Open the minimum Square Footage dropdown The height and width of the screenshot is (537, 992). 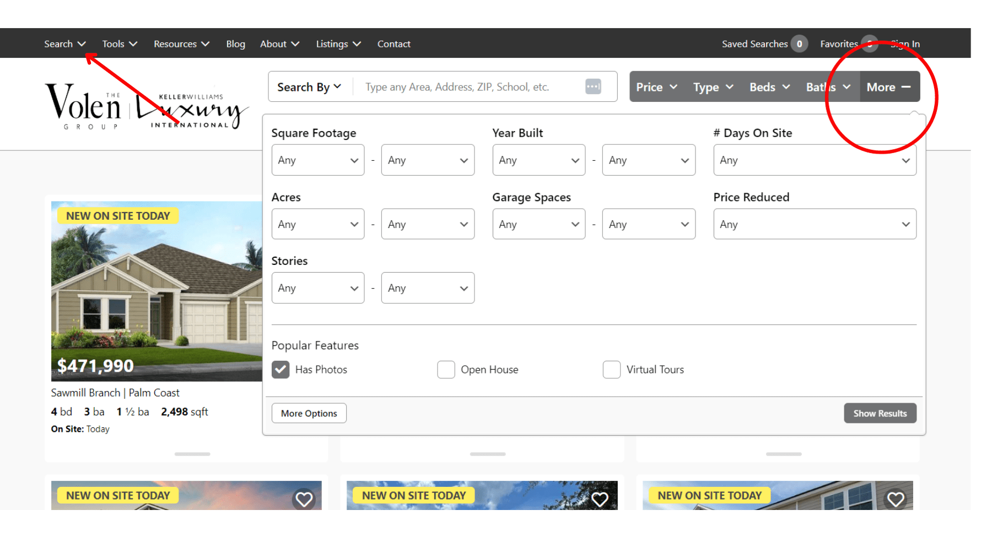tap(317, 160)
